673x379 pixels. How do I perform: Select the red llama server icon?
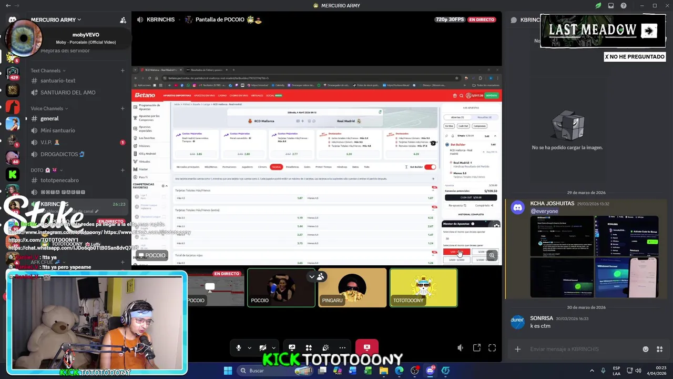pos(13,107)
